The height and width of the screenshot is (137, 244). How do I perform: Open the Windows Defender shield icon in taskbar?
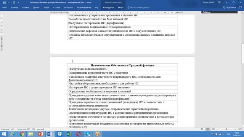click(59, 134)
